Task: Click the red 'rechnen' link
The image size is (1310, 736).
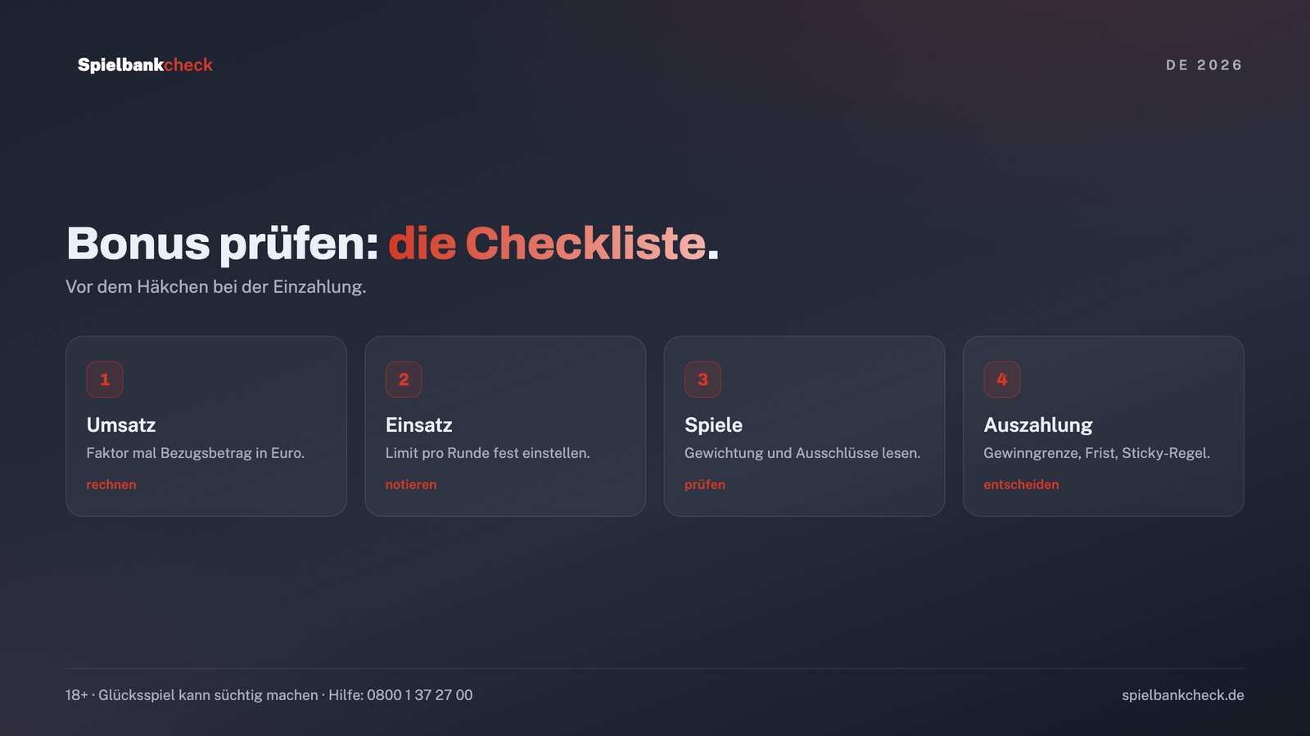Action: coord(111,485)
